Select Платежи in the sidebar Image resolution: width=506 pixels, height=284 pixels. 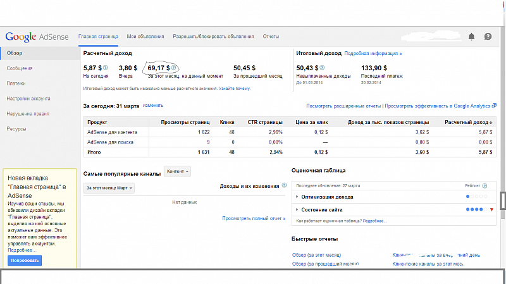pos(16,83)
